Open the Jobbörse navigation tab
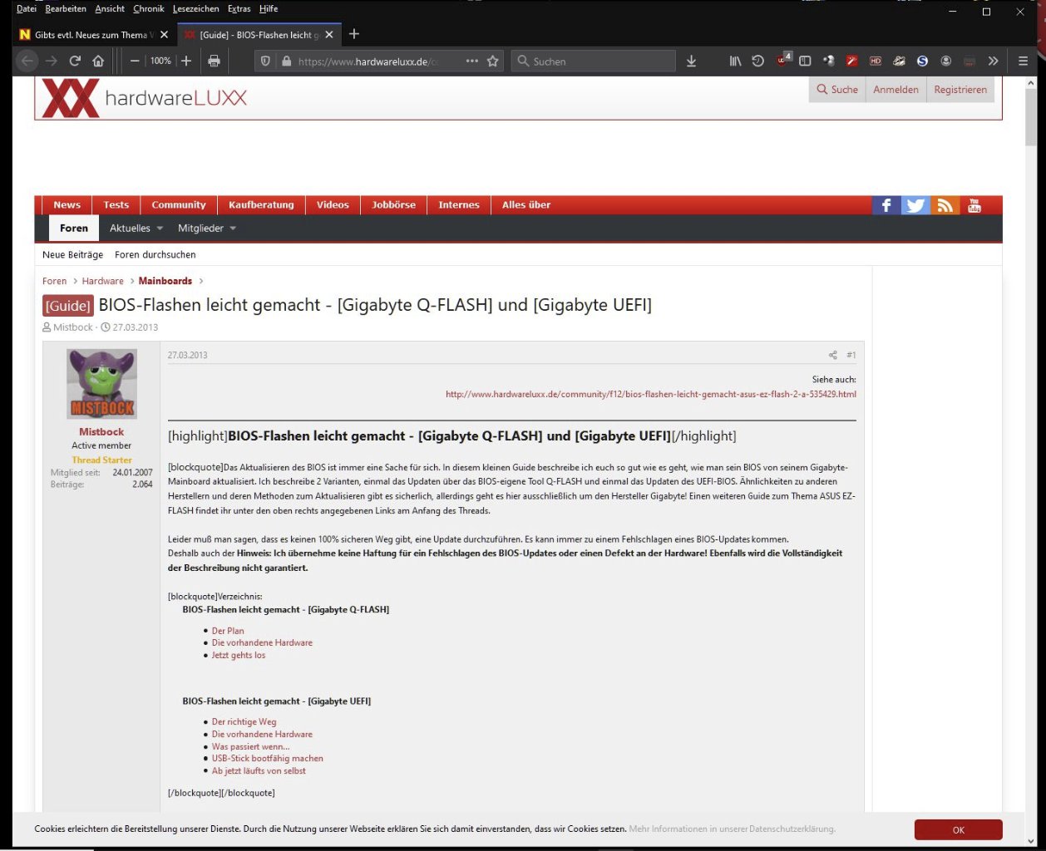 tap(394, 205)
